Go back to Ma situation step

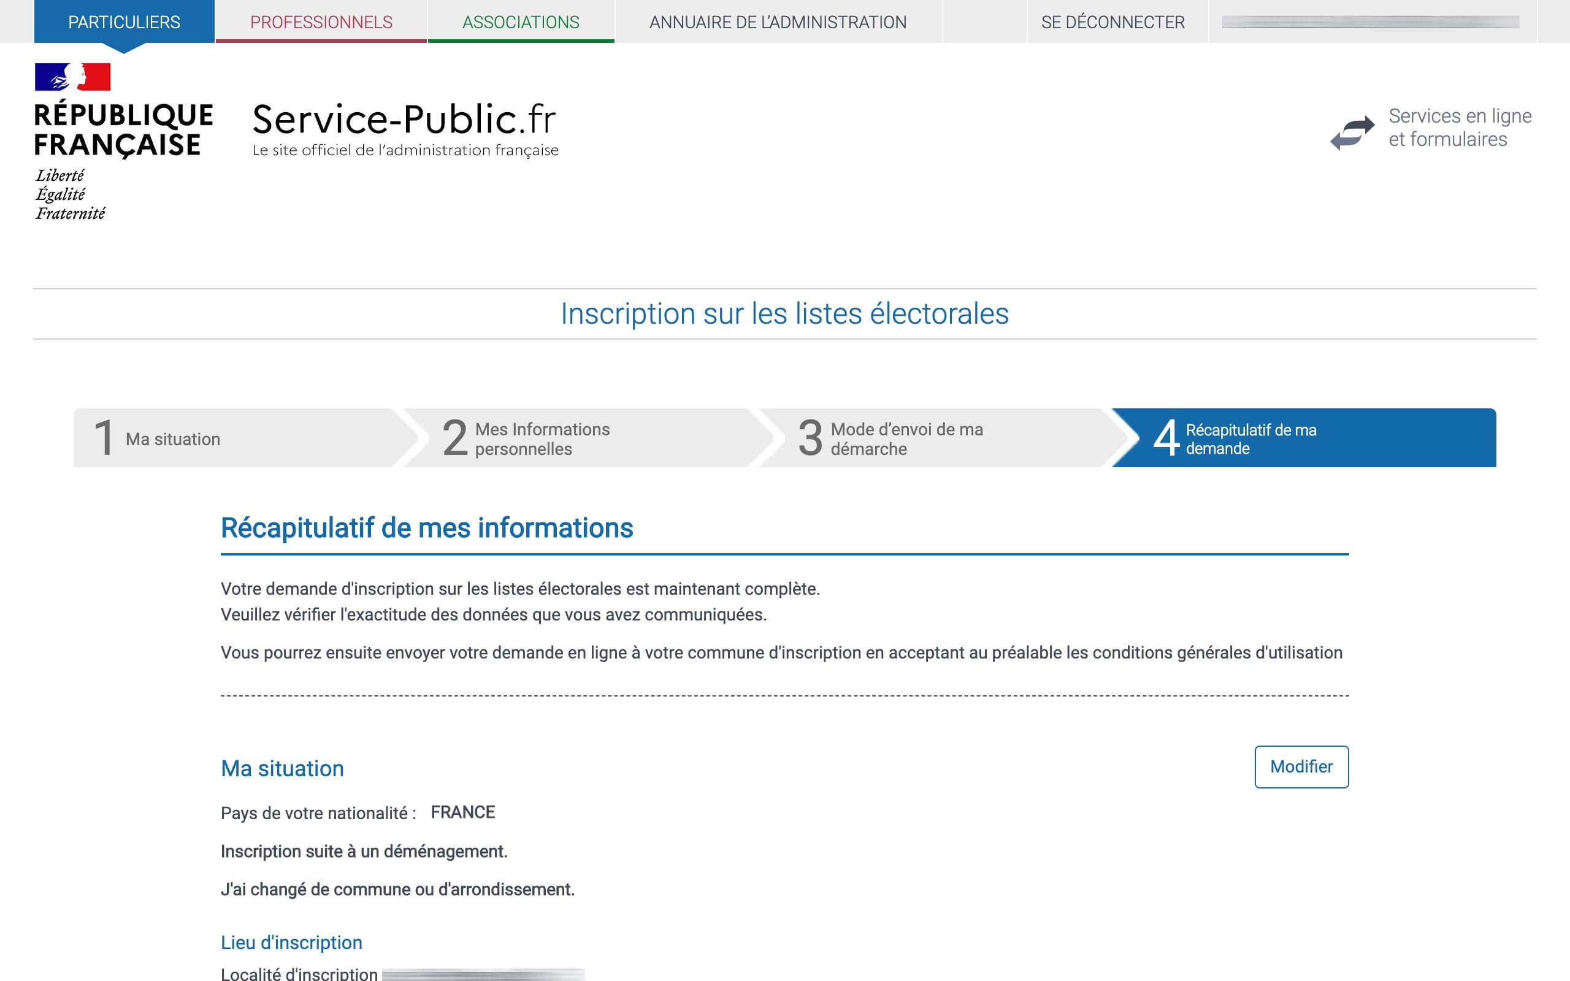point(173,439)
